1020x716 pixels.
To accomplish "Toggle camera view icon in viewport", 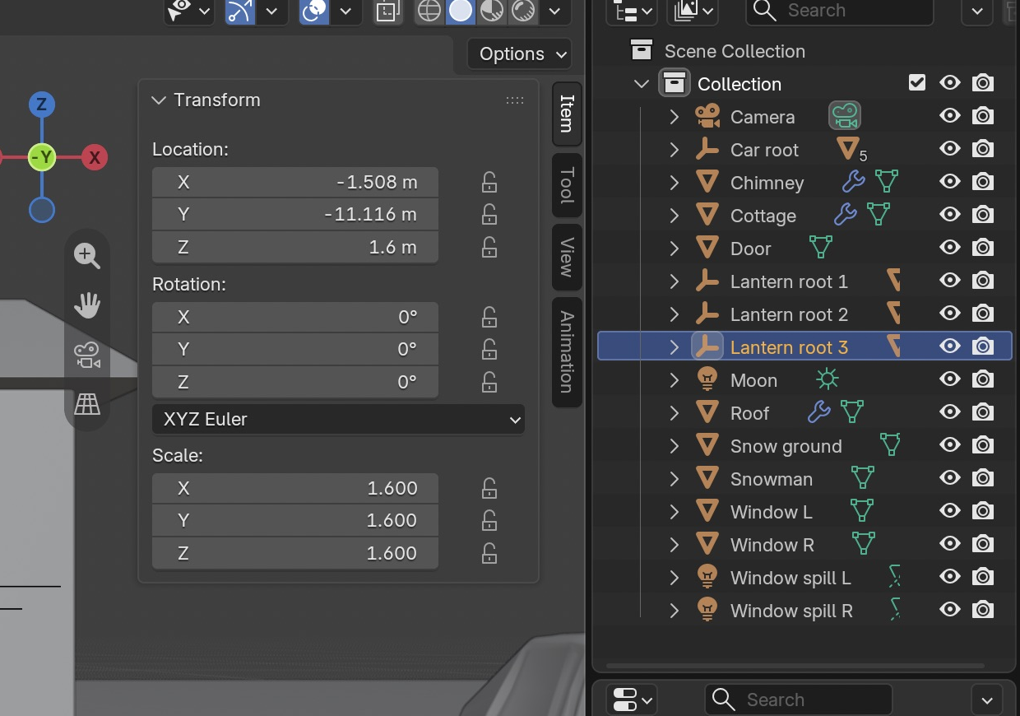I will coord(86,355).
